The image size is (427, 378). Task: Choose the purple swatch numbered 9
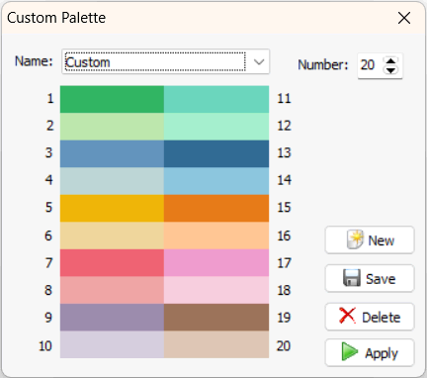pos(112,317)
